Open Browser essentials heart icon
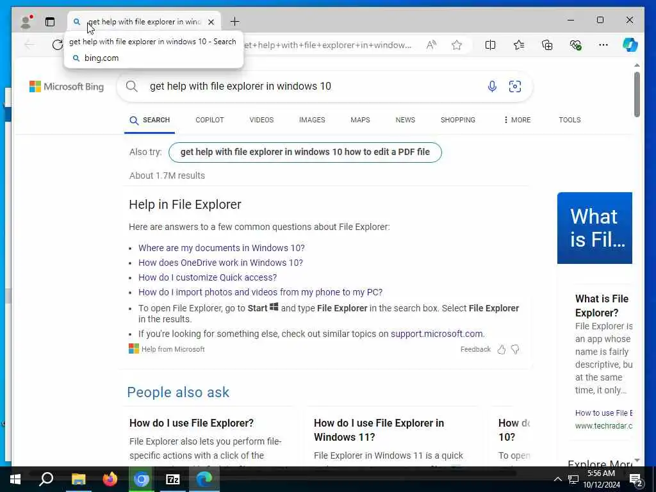The height and width of the screenshot is (492, 656). click(576, 45)
